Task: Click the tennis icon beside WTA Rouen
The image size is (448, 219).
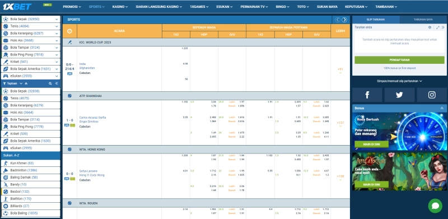Action: [x=69, y=203]
